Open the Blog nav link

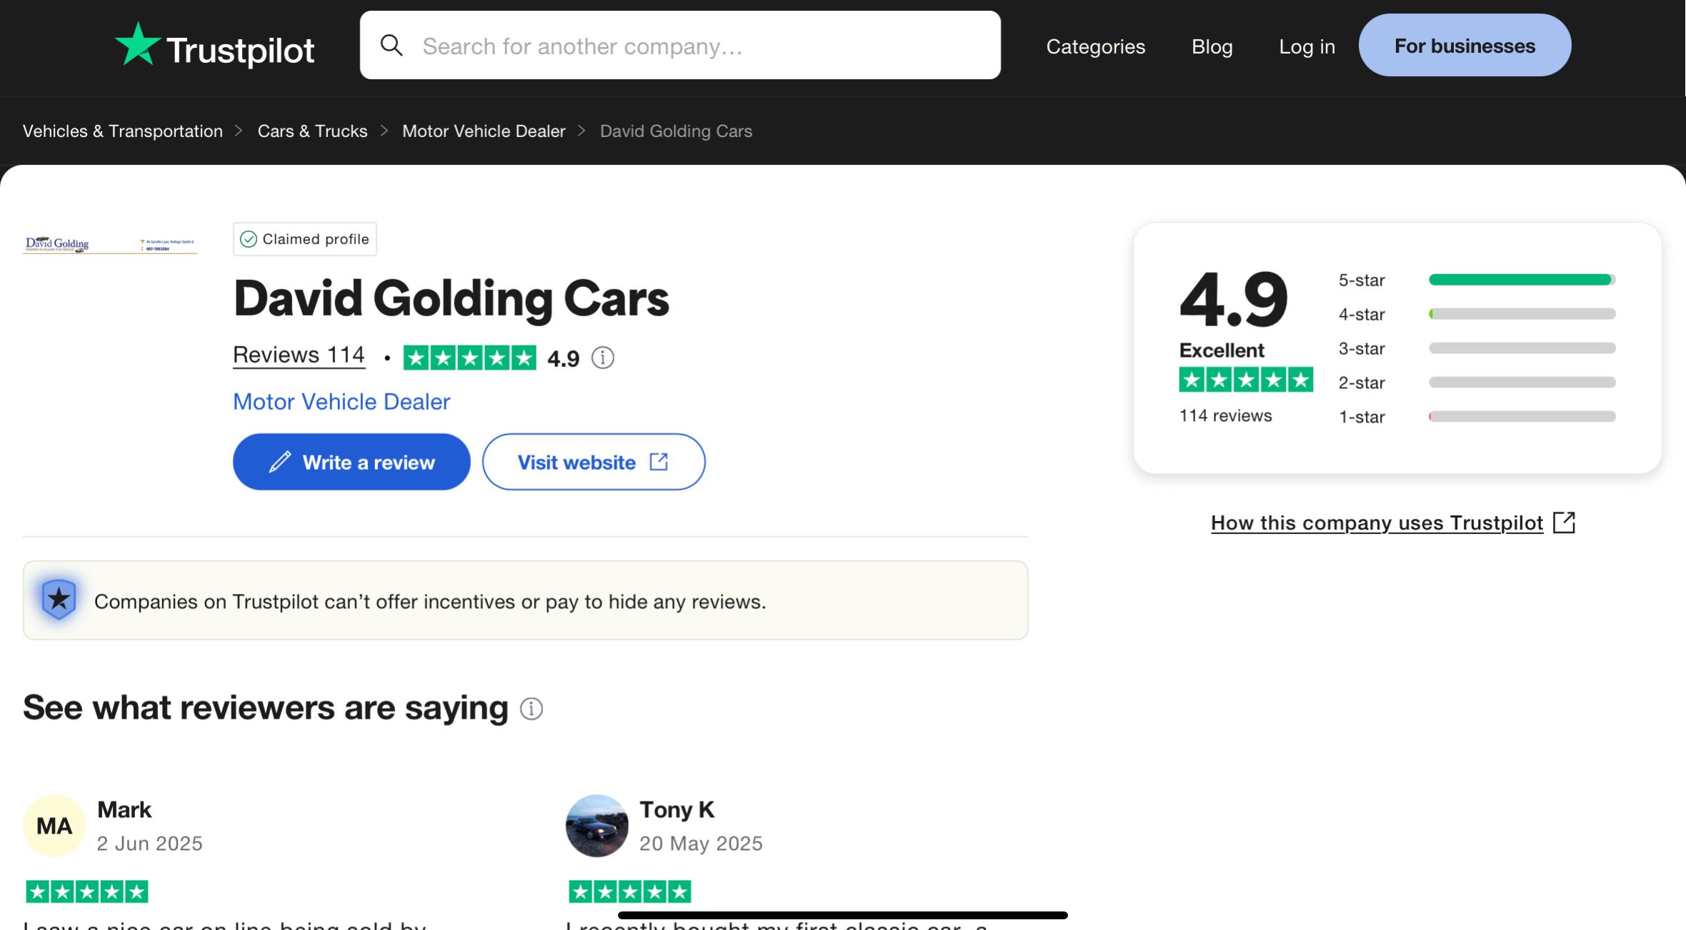coord(1212,46)
